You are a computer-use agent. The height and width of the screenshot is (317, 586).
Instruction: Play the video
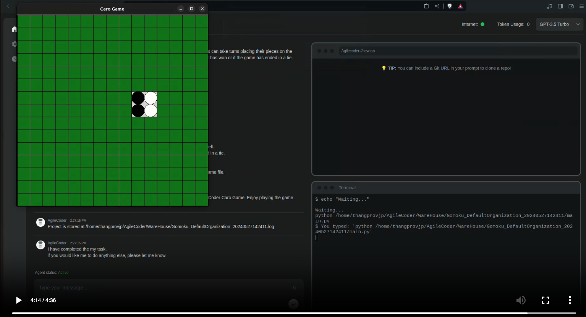tap(18, 300)
